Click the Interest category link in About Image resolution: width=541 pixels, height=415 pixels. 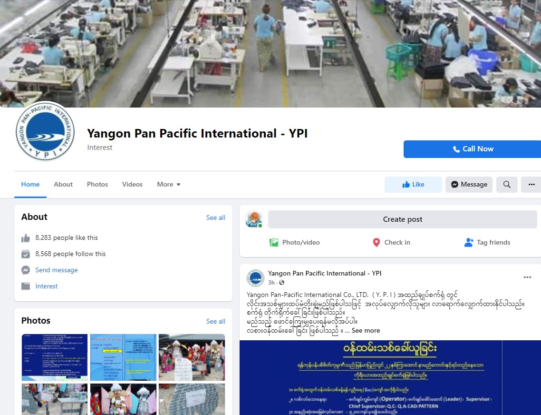(x=46, y=286)
